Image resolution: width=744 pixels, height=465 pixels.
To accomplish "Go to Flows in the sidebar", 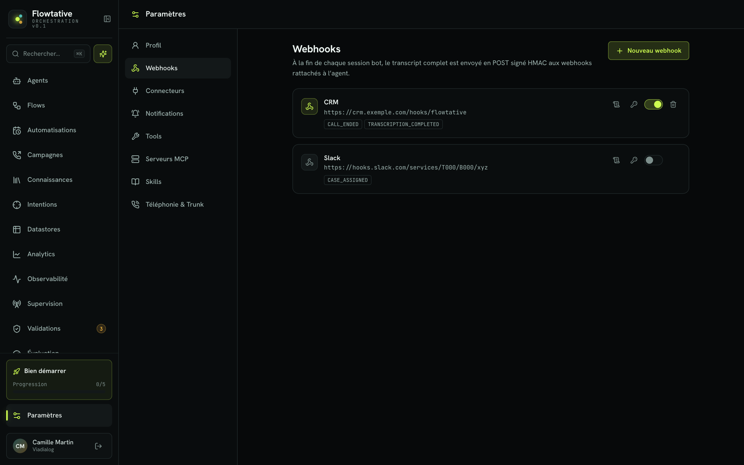I will pyautogui.click(x=59, y=105).
